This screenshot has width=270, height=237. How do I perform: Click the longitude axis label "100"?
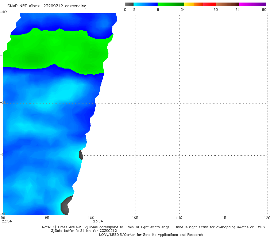click(91, 218)
